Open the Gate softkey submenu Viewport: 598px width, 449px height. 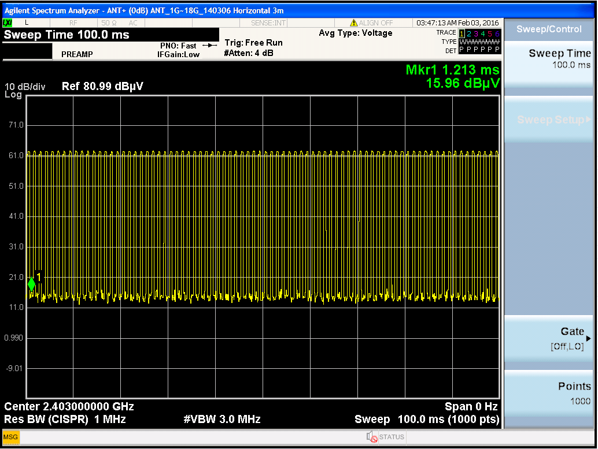coord(549,338)
